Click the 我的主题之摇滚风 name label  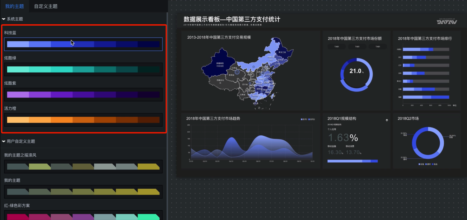[21, 155]
